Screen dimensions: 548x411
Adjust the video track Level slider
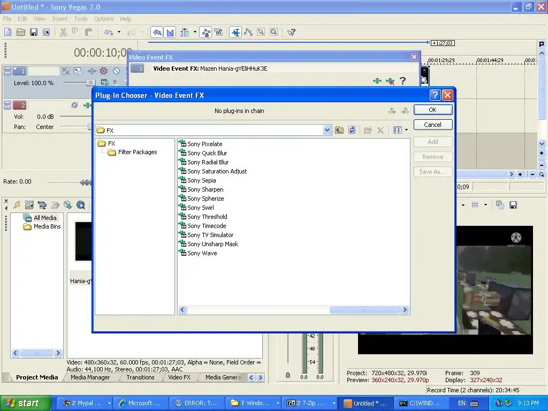click(90, 82)
